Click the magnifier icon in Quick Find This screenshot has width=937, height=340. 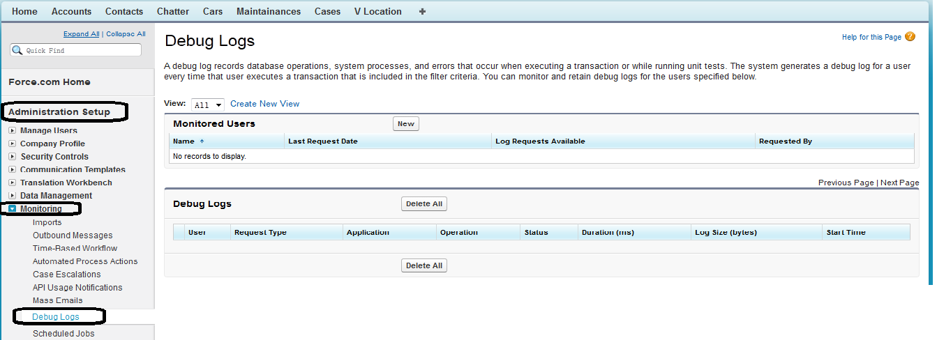[17, 50]
